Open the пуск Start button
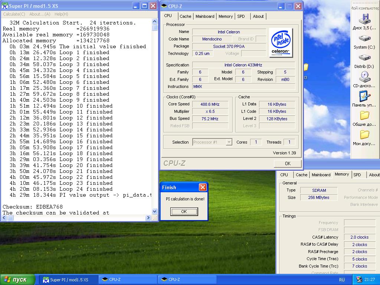 17,280
